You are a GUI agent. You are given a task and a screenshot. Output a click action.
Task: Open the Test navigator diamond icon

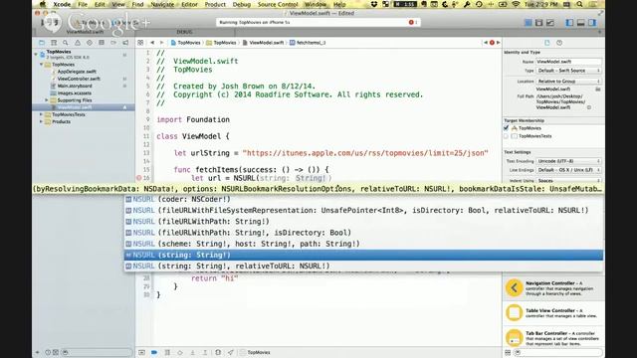pyautogui.click(x=90, y=43)
